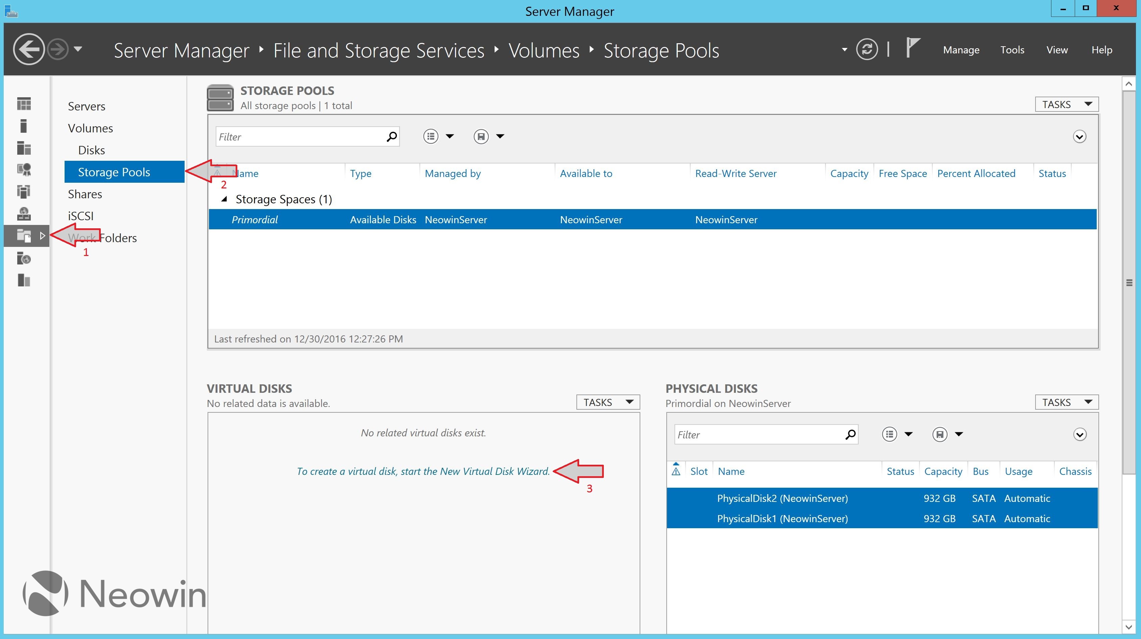Collapse the Storage Spaces (1) group
1141x639 pixels.
[x=224, y=200]
